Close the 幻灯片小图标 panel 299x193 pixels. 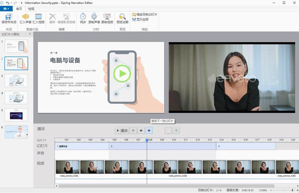(x=30, y=34)
